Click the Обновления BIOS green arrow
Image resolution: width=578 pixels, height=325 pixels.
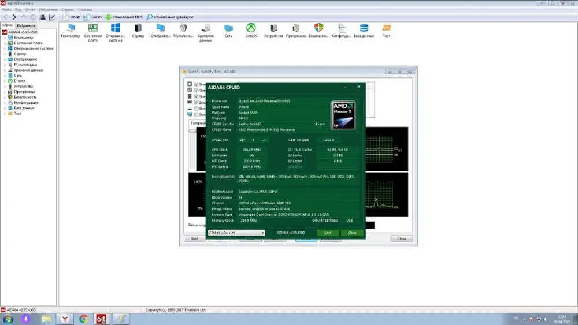point(108,17)
